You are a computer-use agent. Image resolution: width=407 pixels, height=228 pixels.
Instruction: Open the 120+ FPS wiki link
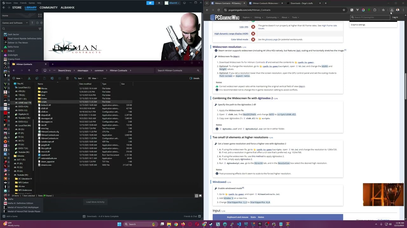[244, 27]
